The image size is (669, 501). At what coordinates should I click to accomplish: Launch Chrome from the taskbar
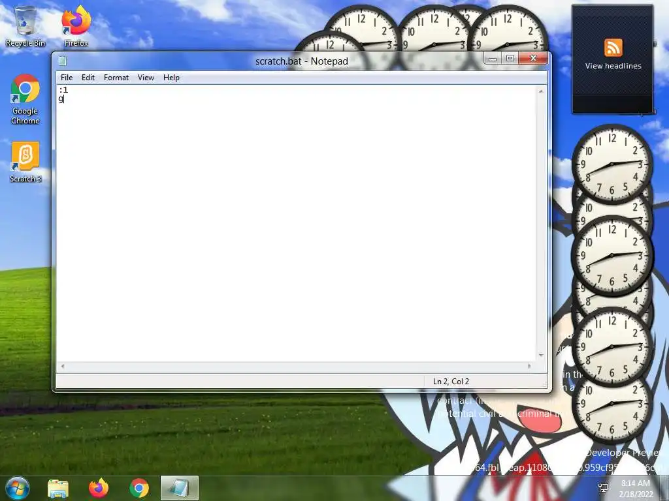(x=139, y=489)
